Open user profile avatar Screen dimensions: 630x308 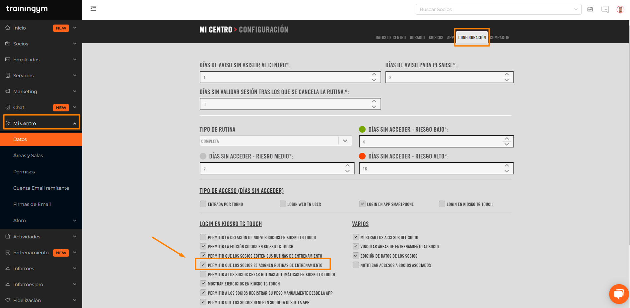(620, 9)
